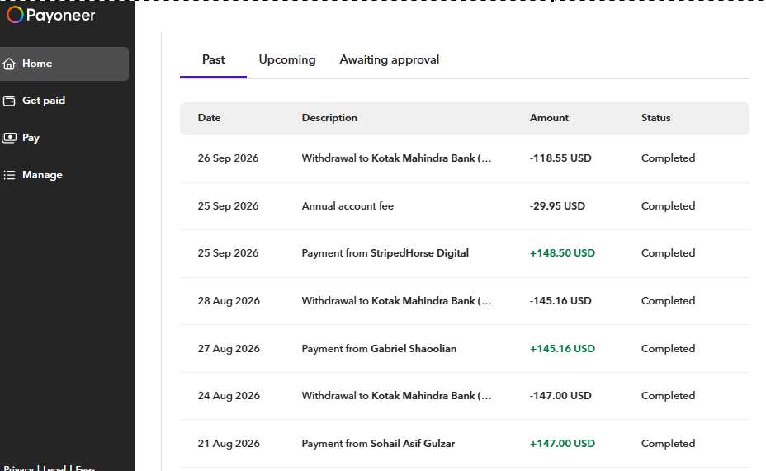Click the Manage list icon

(x=9, y=175)
